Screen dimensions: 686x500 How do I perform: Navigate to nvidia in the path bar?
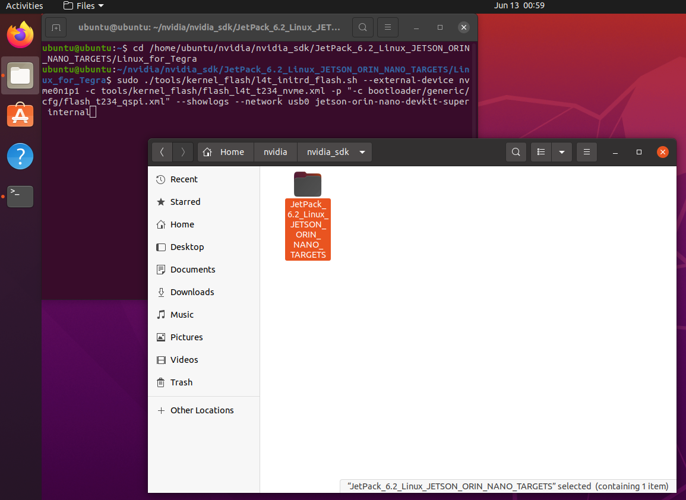(276, 152)
